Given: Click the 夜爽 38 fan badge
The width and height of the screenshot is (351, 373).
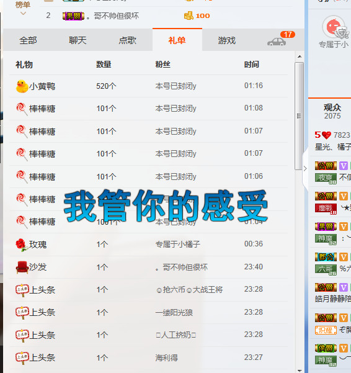Looking at the screenshot, I should click(326, 179).
